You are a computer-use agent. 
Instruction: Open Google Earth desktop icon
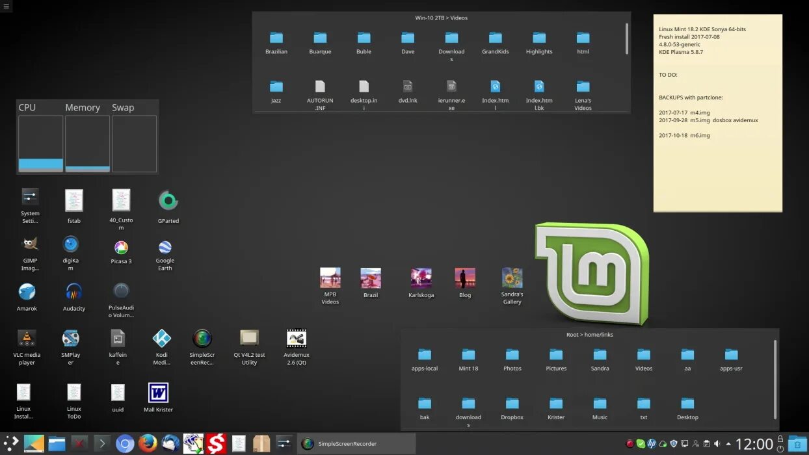pyautogui.click(x=165, y=255)
